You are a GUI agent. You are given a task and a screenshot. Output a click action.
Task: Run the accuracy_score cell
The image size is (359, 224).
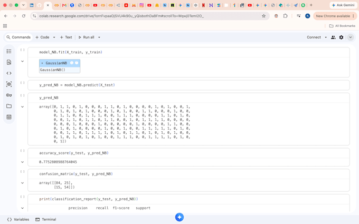point(22,151)
